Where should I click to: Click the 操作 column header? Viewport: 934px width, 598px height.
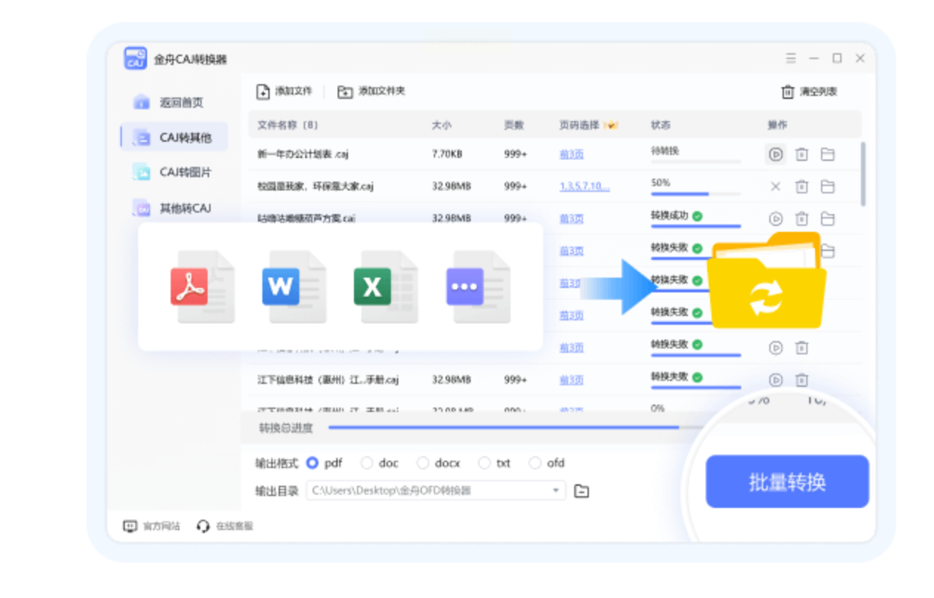click(777, 126)
